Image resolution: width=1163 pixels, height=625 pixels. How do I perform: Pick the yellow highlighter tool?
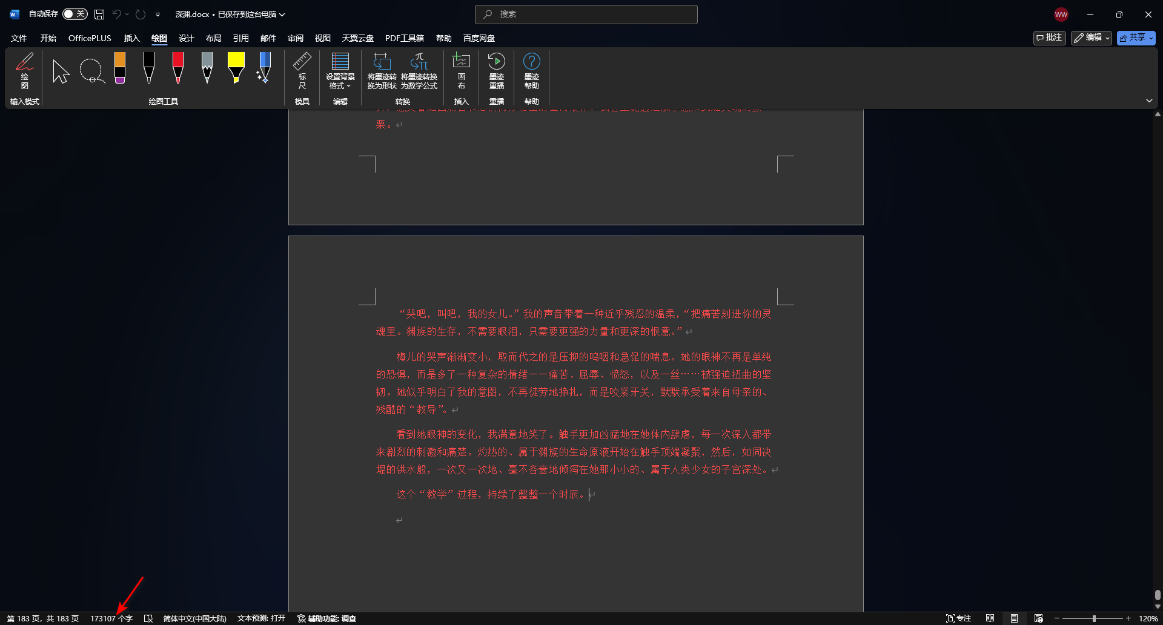pos(236,68)
